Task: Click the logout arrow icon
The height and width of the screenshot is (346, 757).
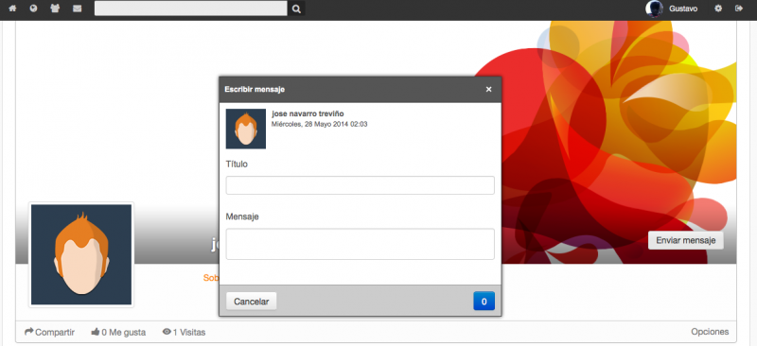Action: (739, 9)
